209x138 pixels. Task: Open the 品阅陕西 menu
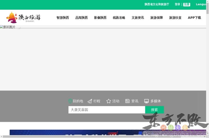[x=82, y=18]
